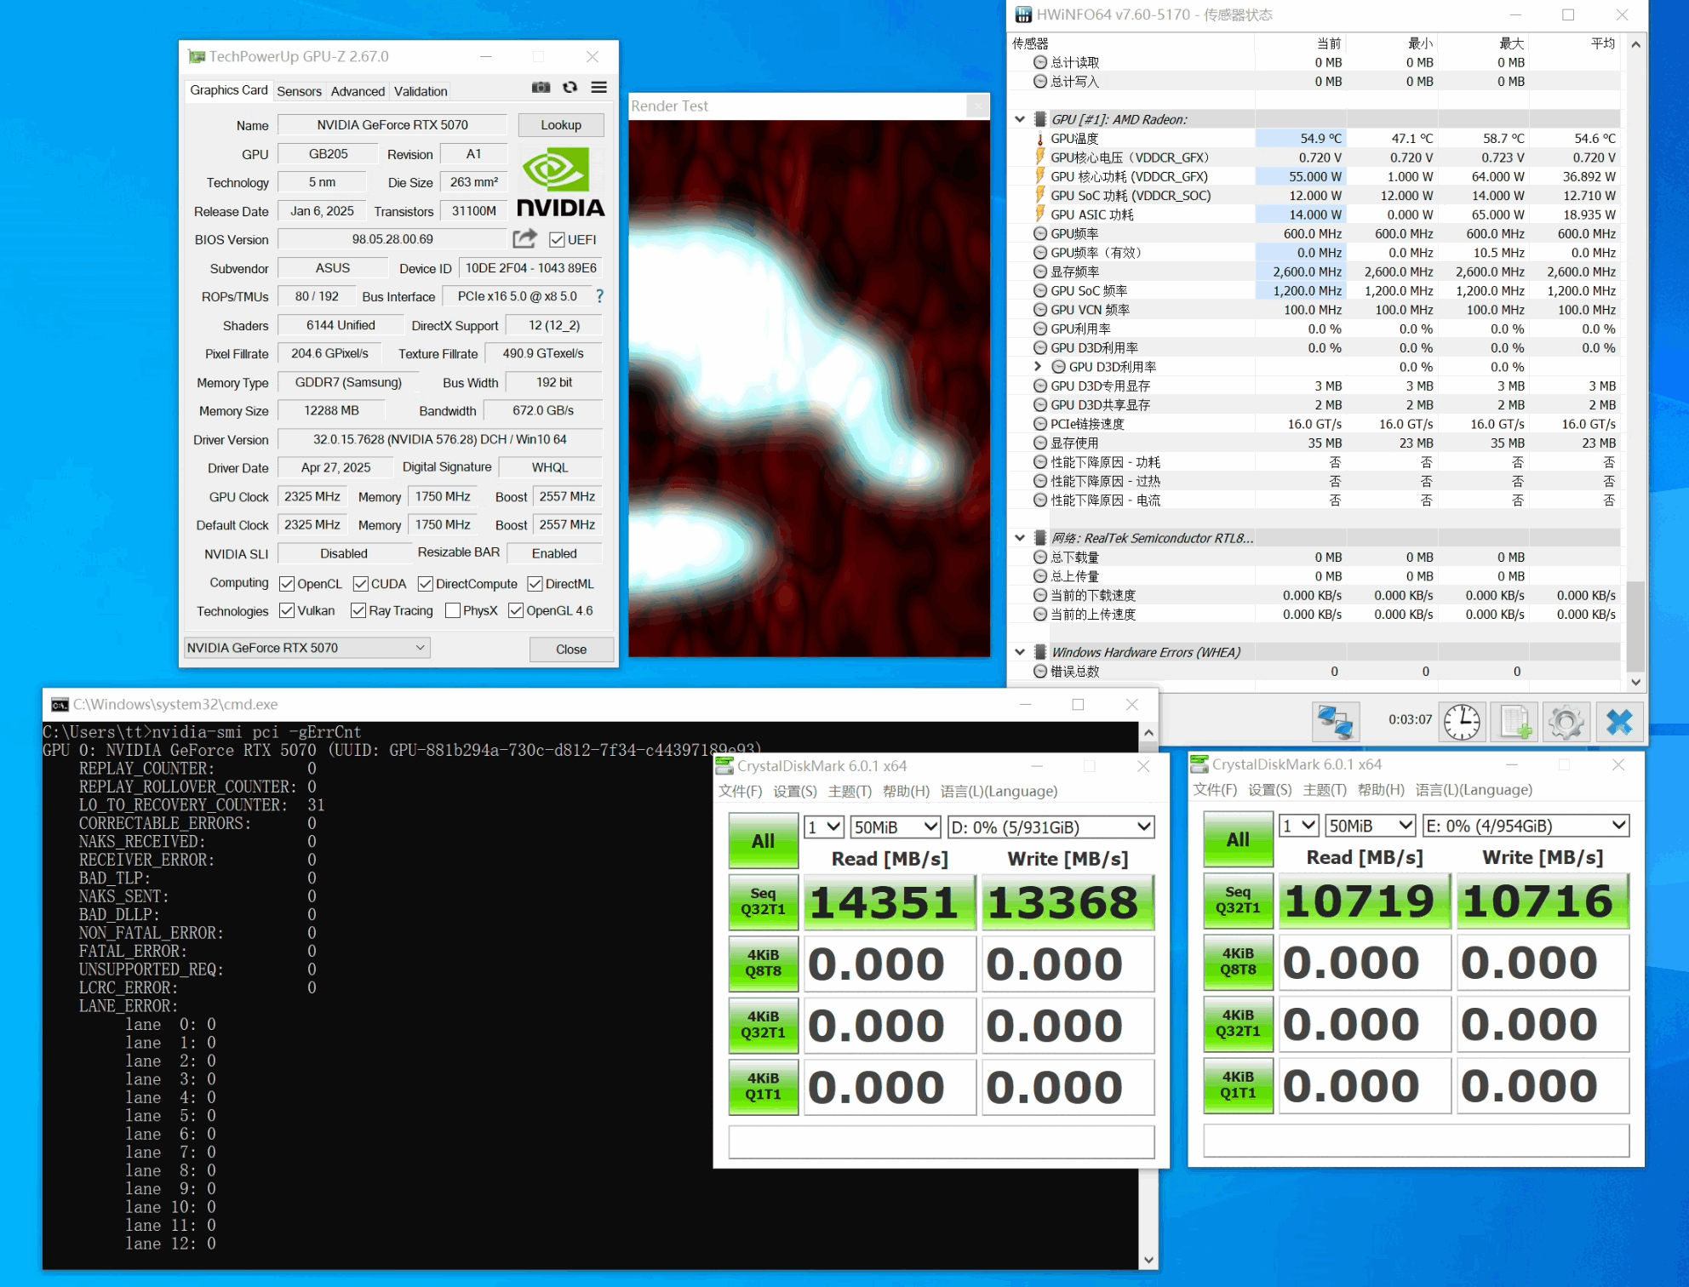The width and height of the screenshot is (1689, 1287).
Task: Click the Bus Interface question mark icon
Action: click(600, 296)
